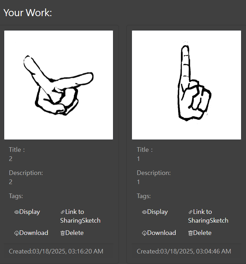Image resolution: width=246 pixels, height=264 pixels.
Task: Click the trash can icon for sketch 1
Action: 190,233
